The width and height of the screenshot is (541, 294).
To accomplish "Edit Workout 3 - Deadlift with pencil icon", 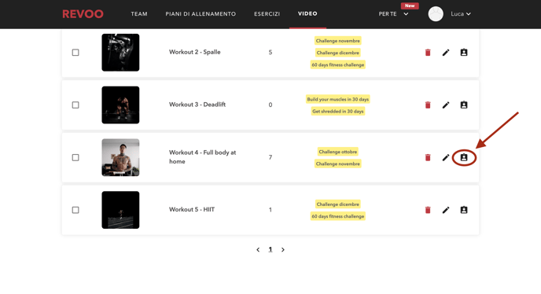I will [446, 105].
